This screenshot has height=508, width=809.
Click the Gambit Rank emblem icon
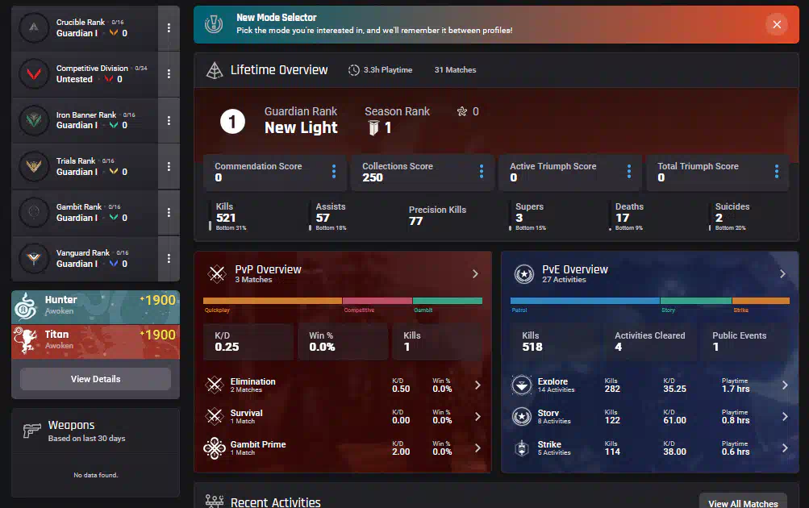coord(34,212)
